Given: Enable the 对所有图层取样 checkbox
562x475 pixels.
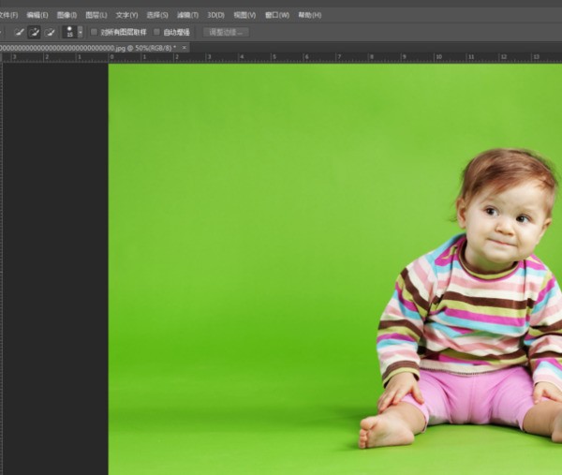Looking at the screenshot, I should tap(94, 32).
